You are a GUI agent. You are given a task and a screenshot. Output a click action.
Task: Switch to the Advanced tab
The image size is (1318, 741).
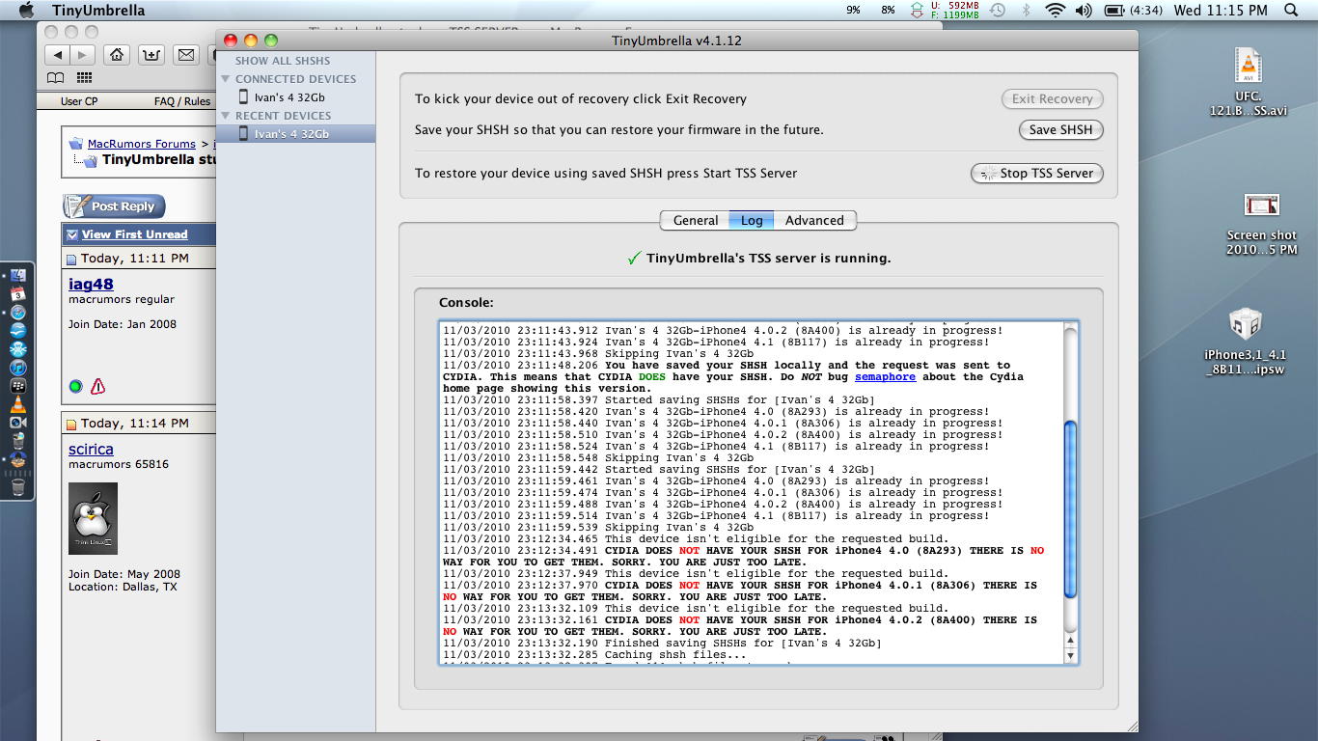pyautogui.click(x=814, y=221)
